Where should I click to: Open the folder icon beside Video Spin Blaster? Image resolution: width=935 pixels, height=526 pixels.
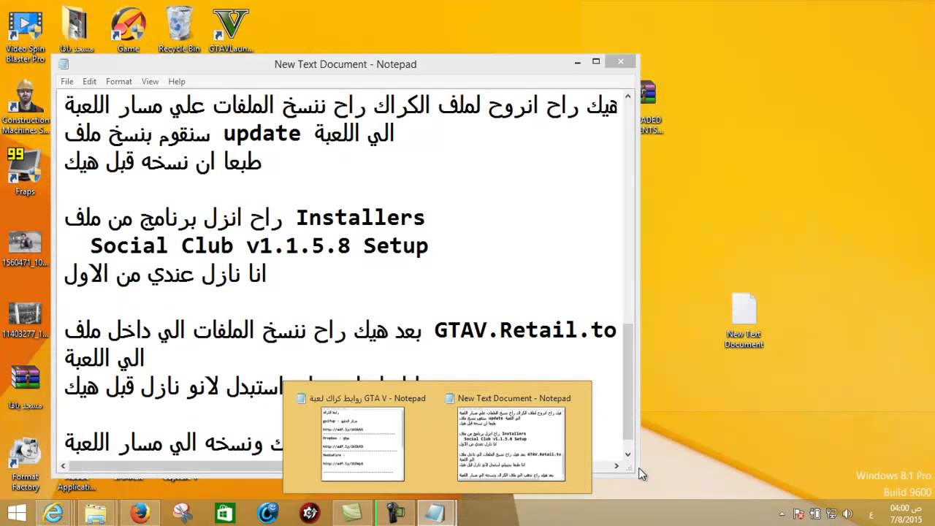tap(76, 31)
